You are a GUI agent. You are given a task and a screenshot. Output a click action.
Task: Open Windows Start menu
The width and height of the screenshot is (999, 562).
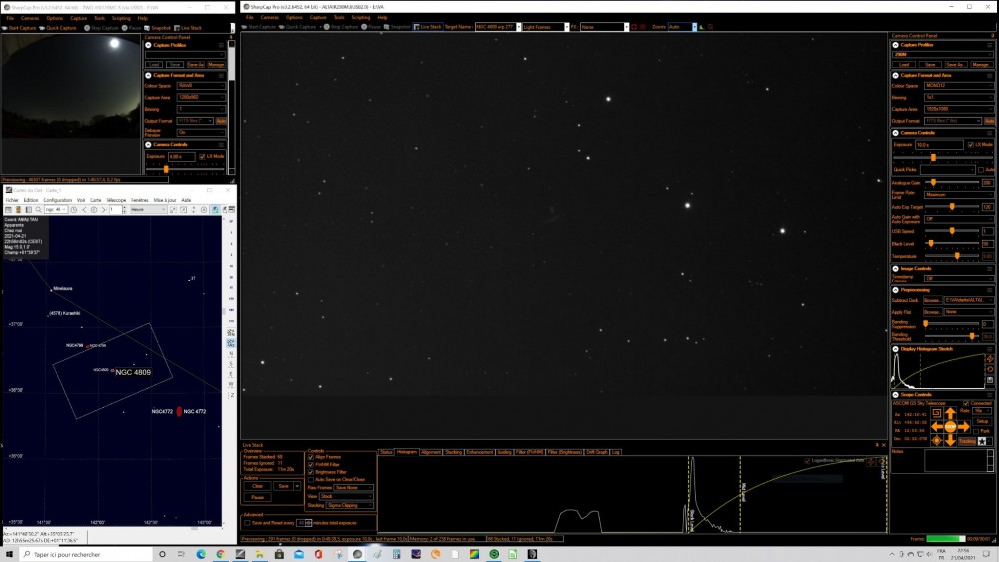[7, 554]
